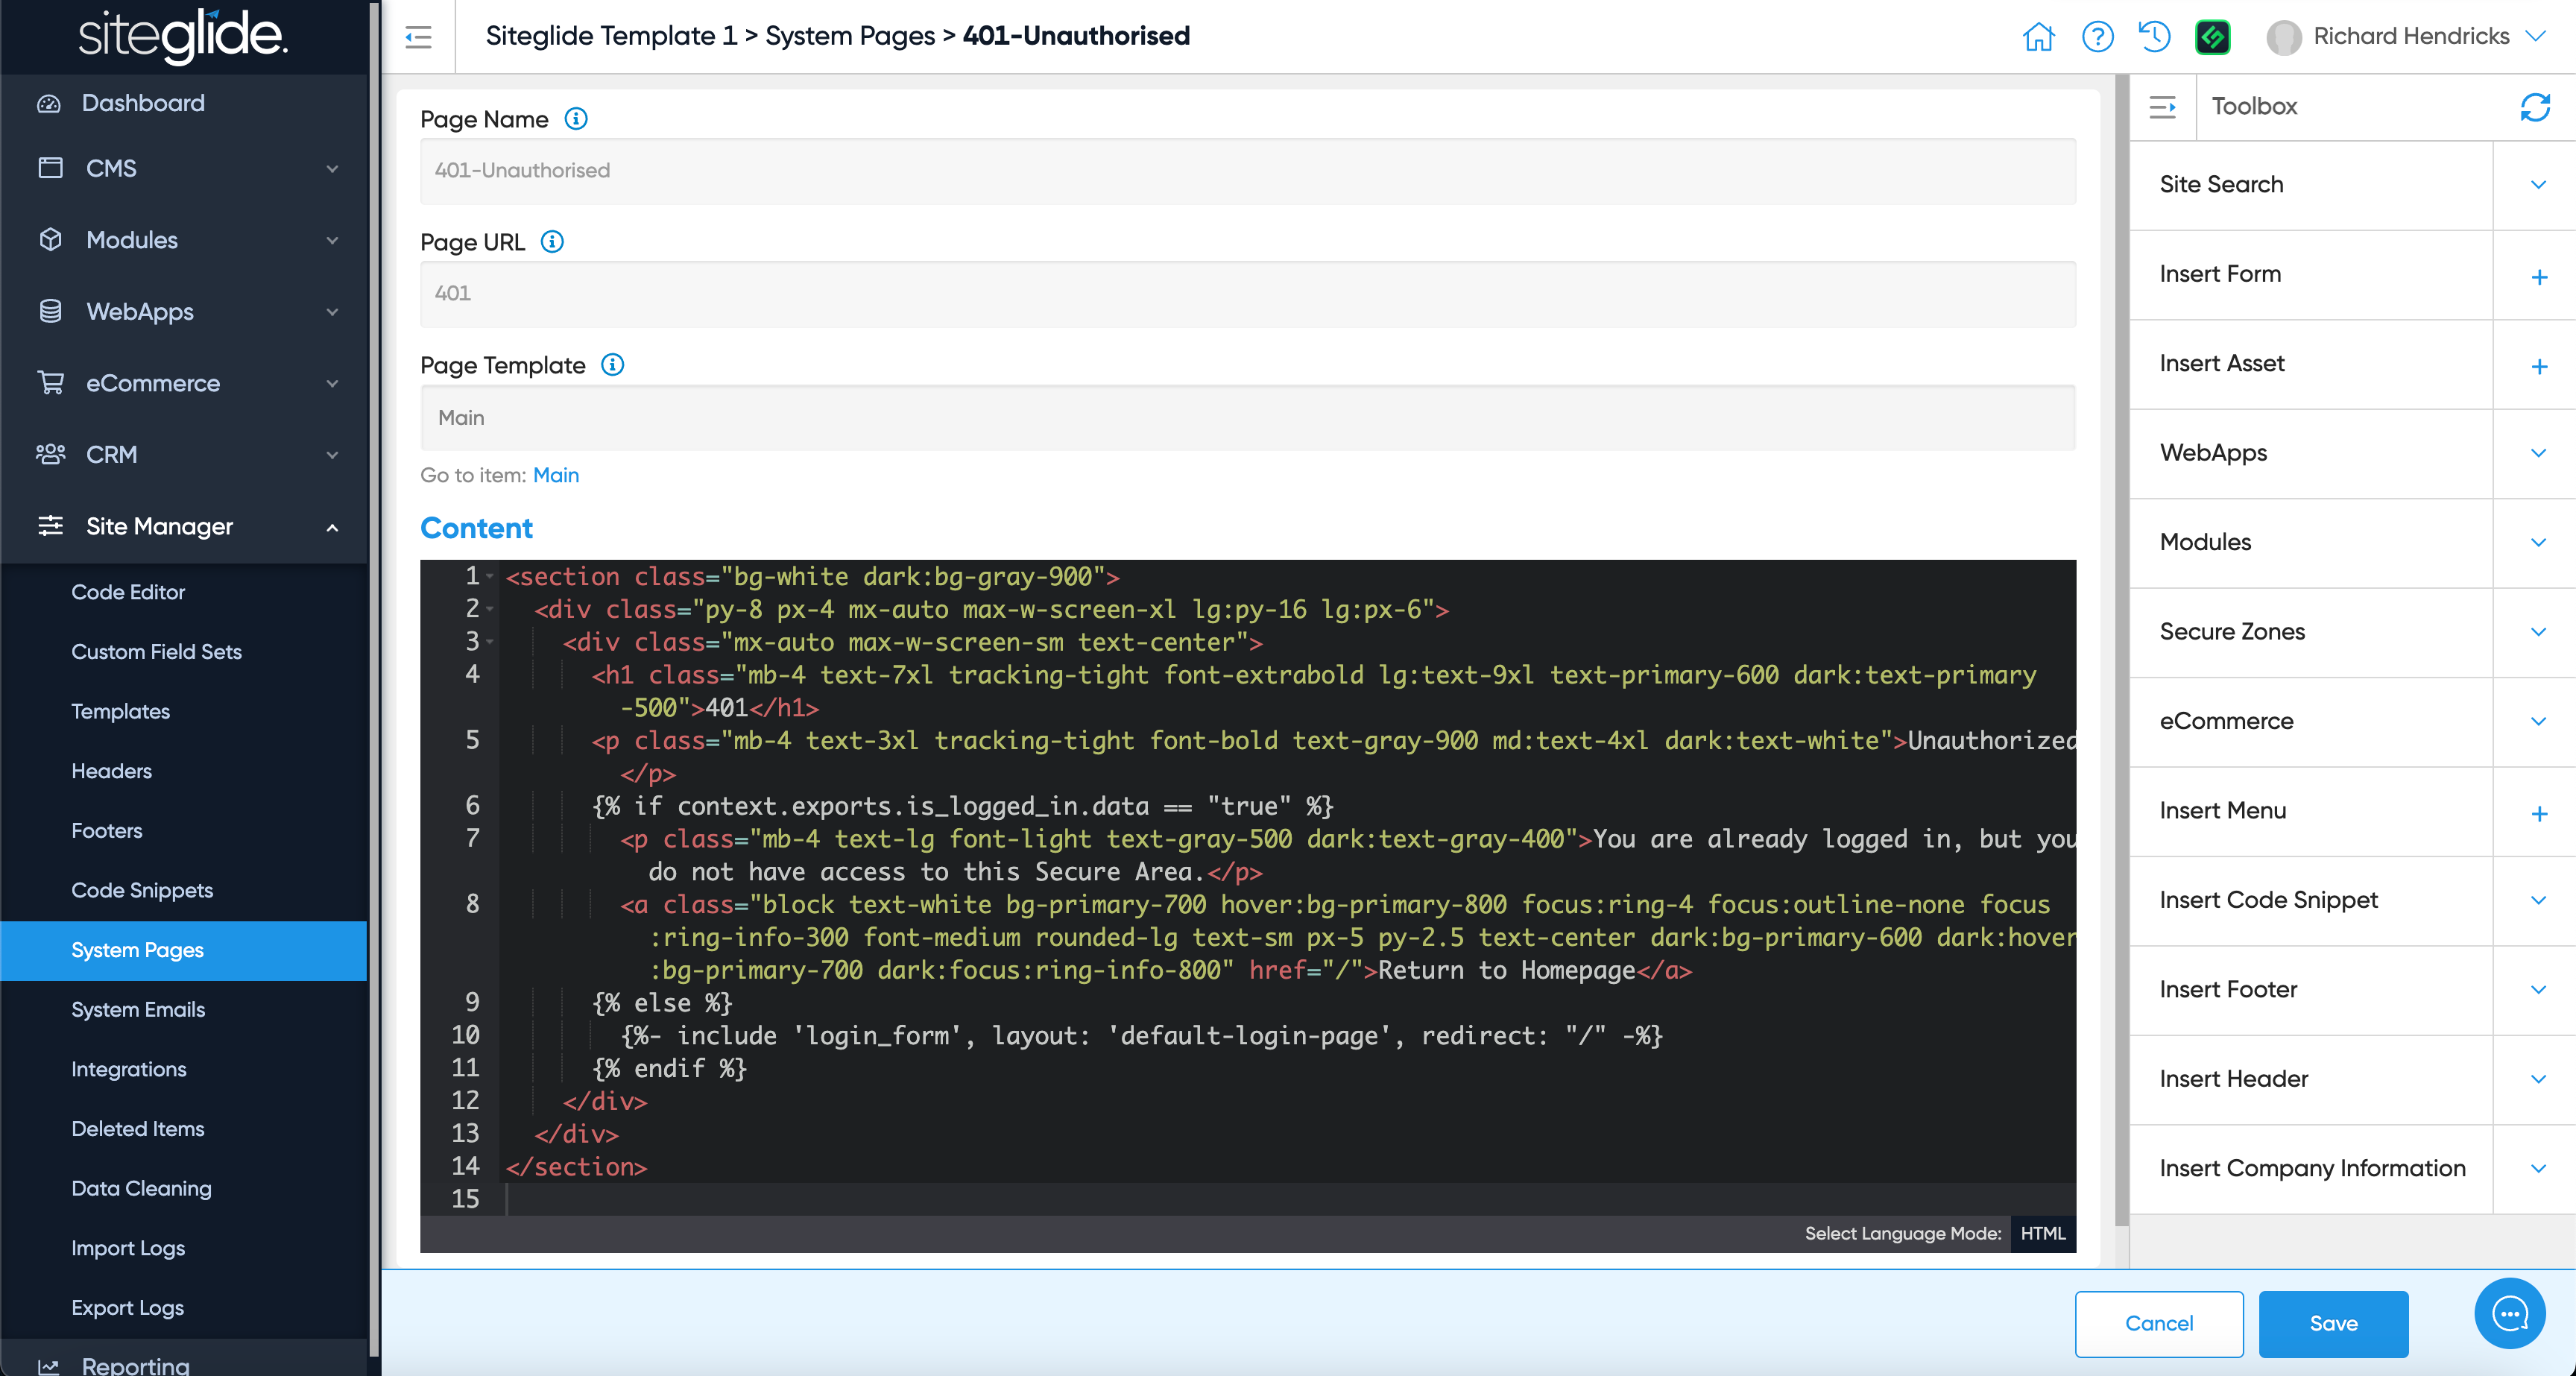
Task: Expand the Secure Zones toolbox section
Action: pyautogui.click(x=2537, y=632)
